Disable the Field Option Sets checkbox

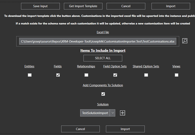pos(115,75)
